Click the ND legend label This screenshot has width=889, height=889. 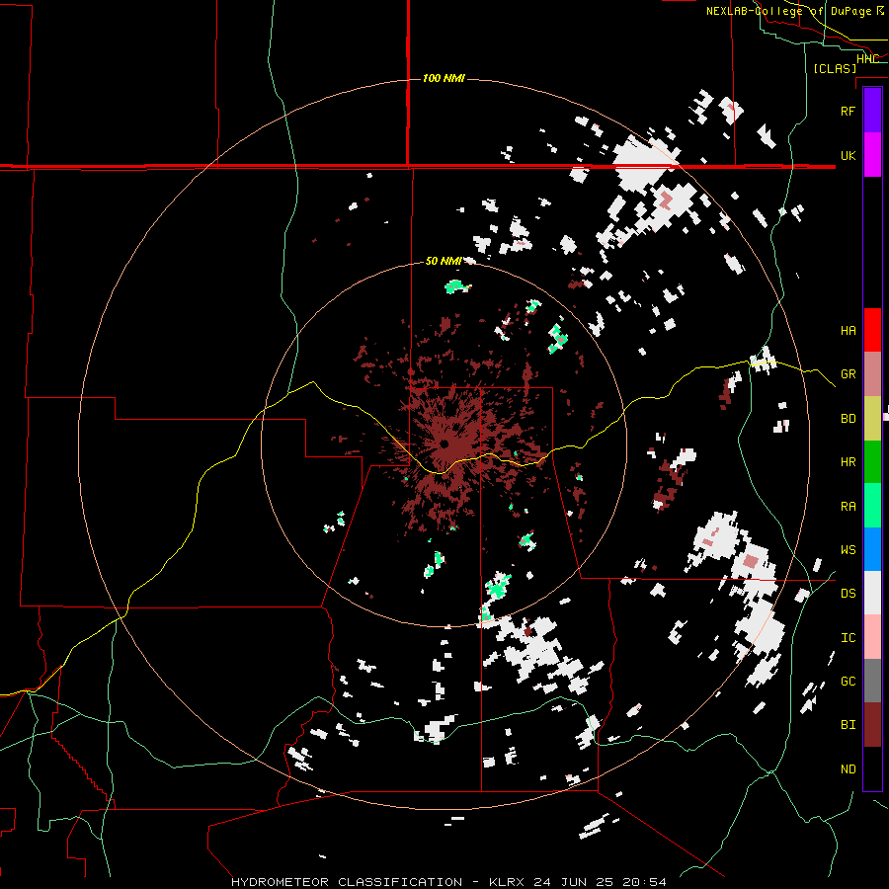click(848, 768)
